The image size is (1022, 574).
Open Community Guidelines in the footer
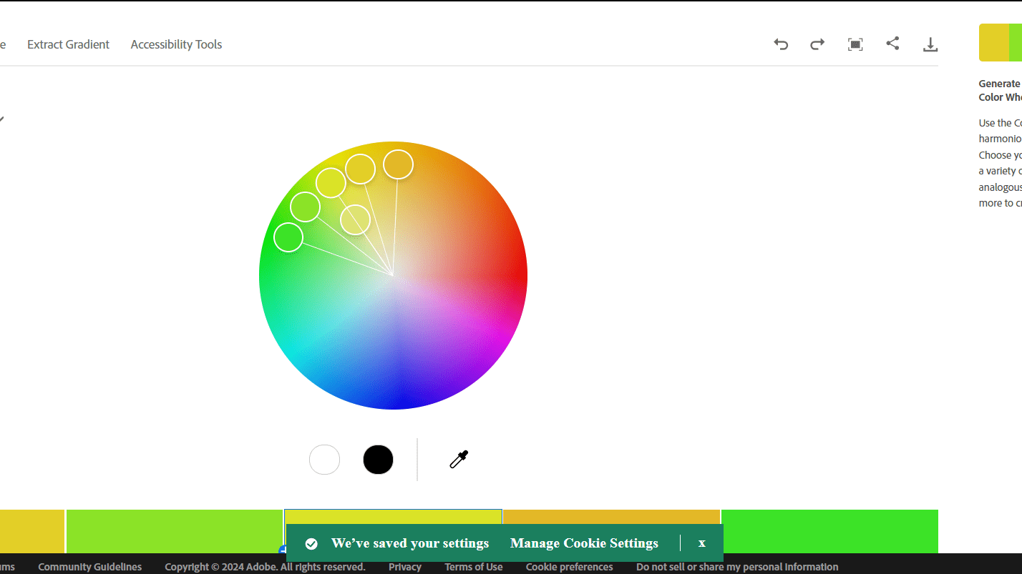click(x=89, y=567)
